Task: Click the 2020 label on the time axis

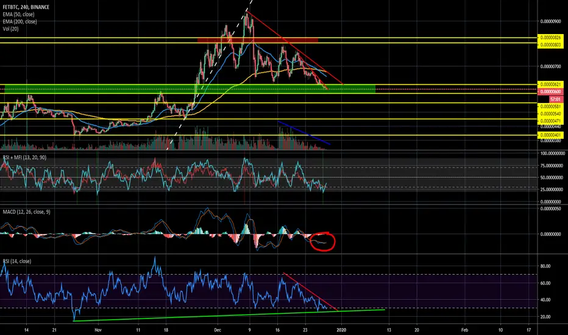Action: (x=342, y=330)
